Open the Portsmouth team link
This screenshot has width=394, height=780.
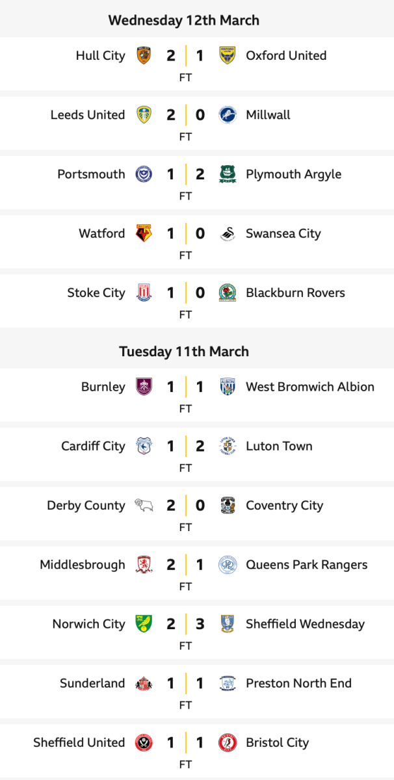click(91, 174)
